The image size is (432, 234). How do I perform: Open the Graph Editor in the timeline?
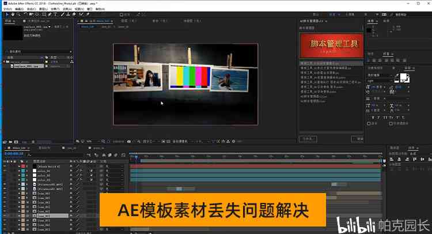[x=123, y=155]
